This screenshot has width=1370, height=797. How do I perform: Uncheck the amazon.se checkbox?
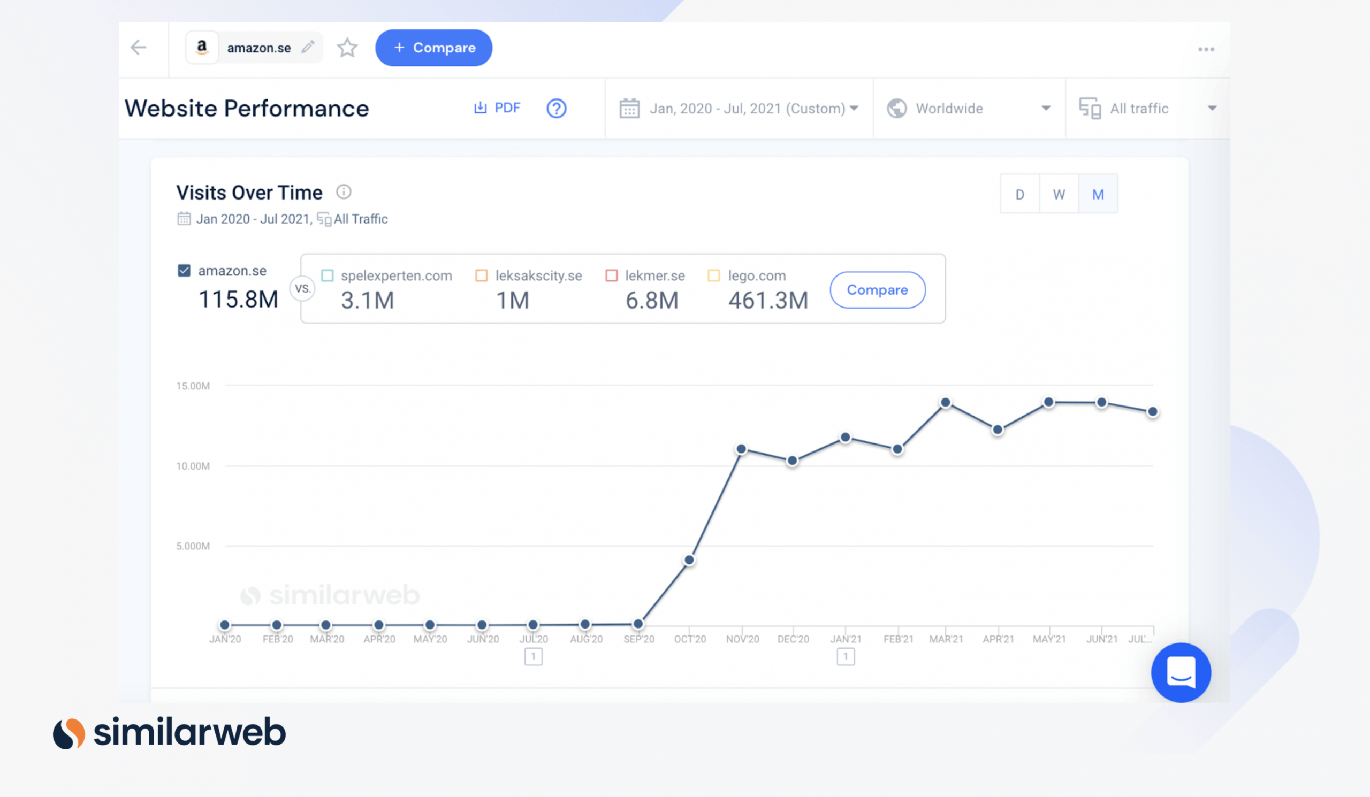[184, 271]
